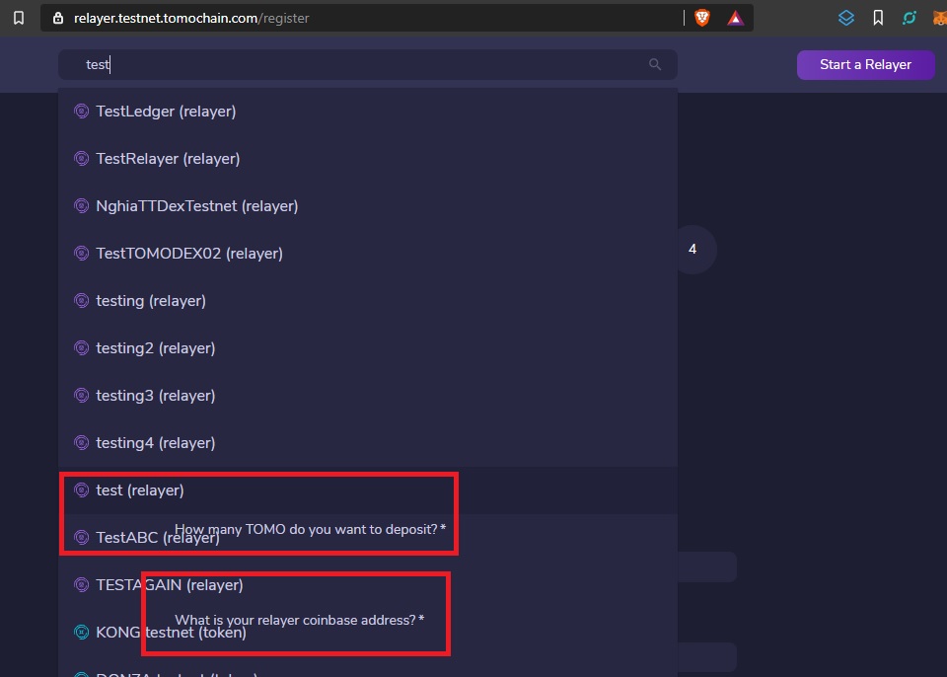Image resolution: width=947 pixels, height=677 pixels.
Task: Open the teal ICON wallet extension
Action: [909, 18]
